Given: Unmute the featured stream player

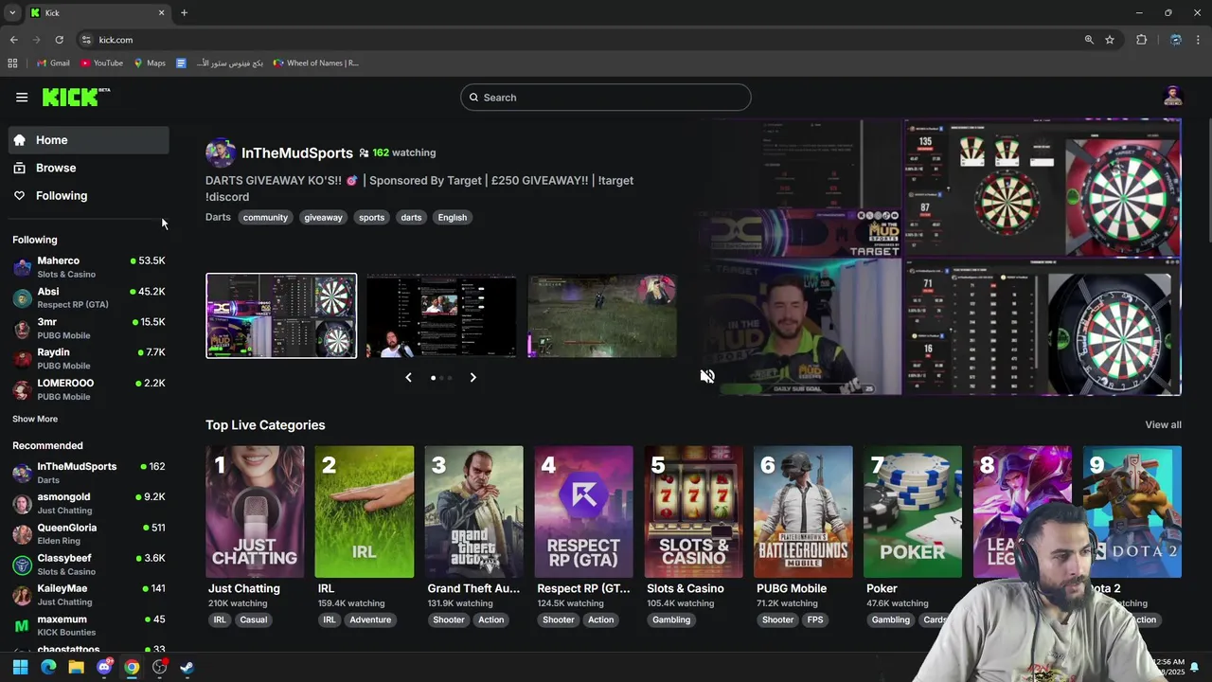Looking at the screenshot, I should (707, 377).
